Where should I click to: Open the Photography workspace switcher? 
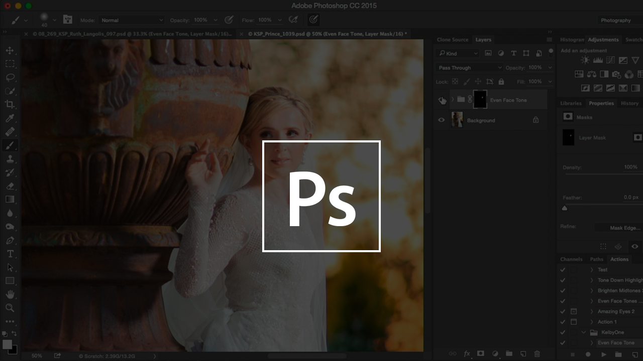(x=620, y=21)
